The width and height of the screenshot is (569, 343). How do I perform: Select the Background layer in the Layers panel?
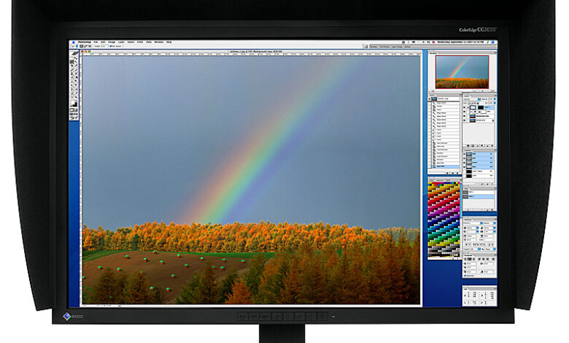(x=481, y=120)
